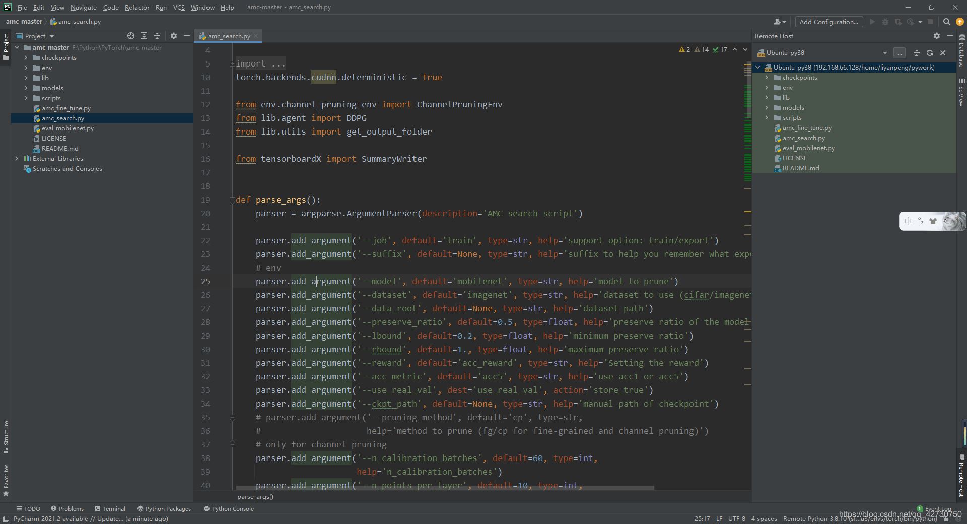Select amc_fine_tune.py in the Project tree
Screen dimensions: 967x524
tap(66, 108)
